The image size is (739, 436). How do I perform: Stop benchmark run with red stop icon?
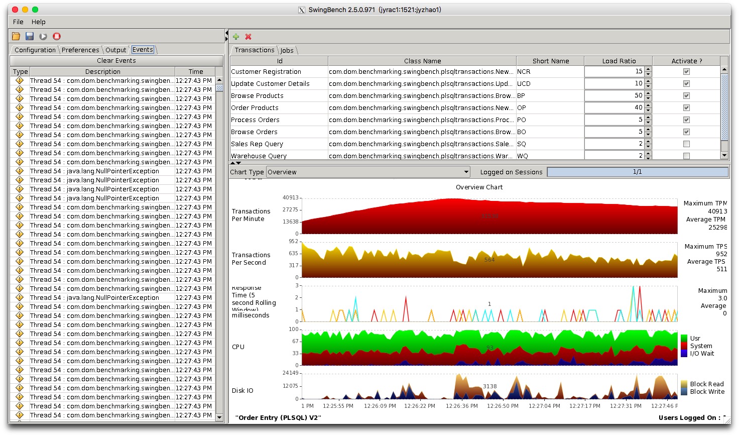(x=57, y=36)
